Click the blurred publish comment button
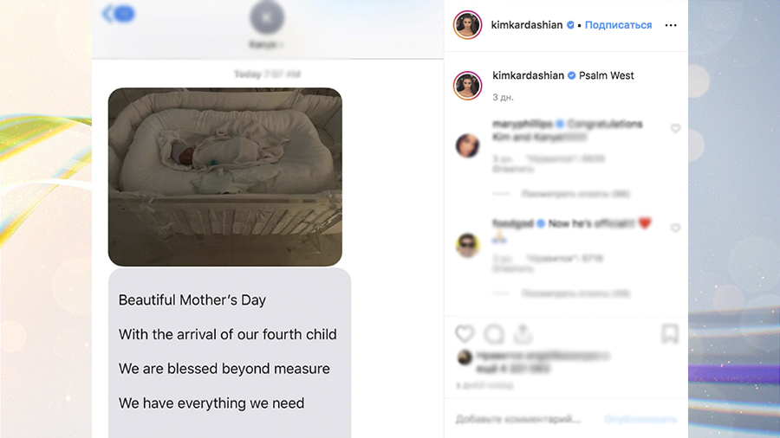The height and width of the screenshot is (438, 780). tap(640, 420)
